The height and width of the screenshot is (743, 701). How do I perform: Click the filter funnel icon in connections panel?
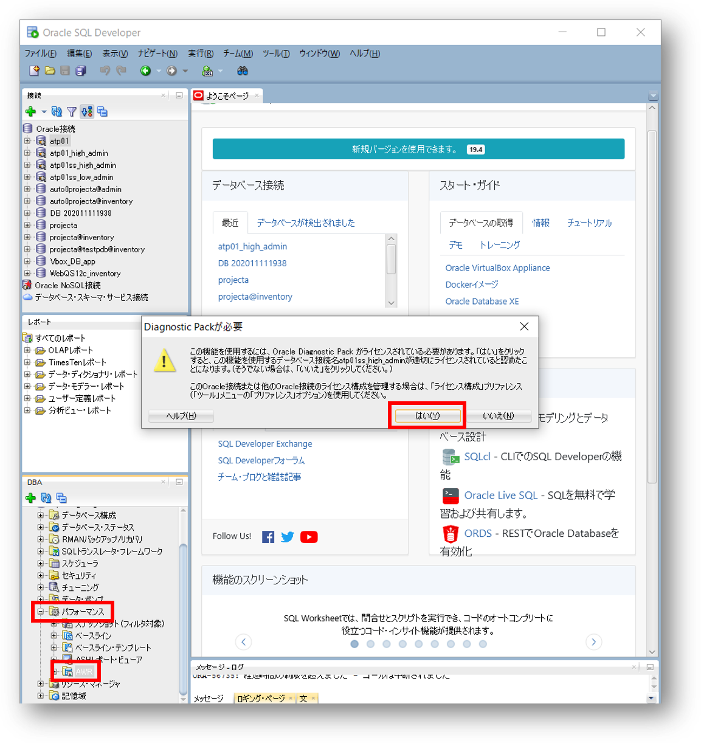72,112
